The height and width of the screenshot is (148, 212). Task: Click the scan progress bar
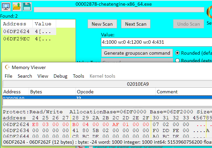119,10
